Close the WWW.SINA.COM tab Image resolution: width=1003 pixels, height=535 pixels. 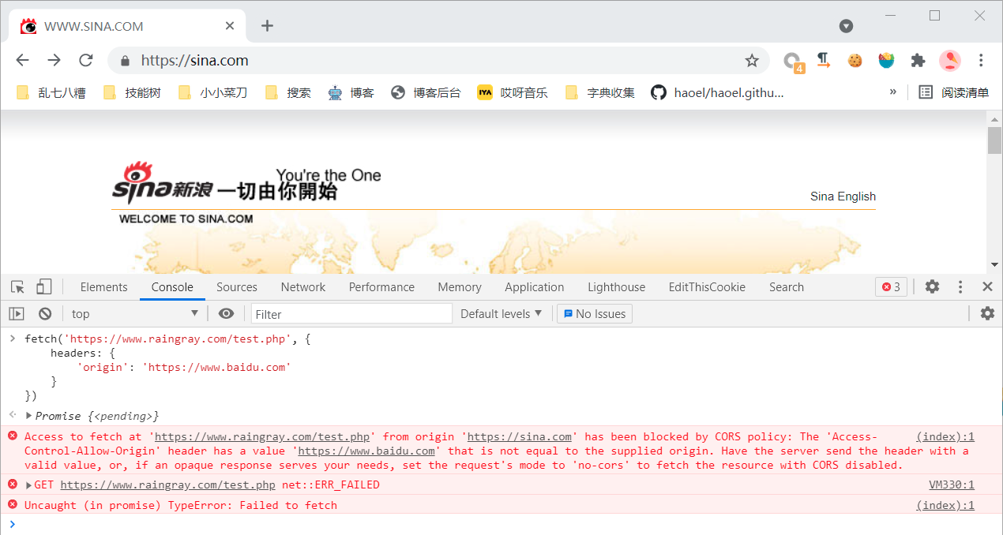click(230, 26)
